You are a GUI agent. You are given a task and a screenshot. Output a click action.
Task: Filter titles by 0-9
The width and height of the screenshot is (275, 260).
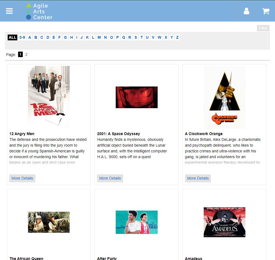click(x=22, y=37)
